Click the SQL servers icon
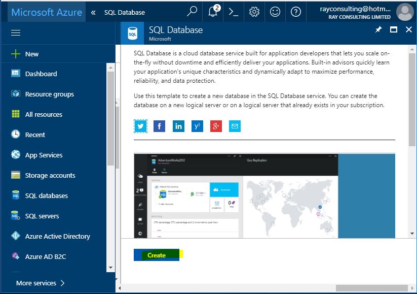 pyautogui.click(x=16, y=215)
